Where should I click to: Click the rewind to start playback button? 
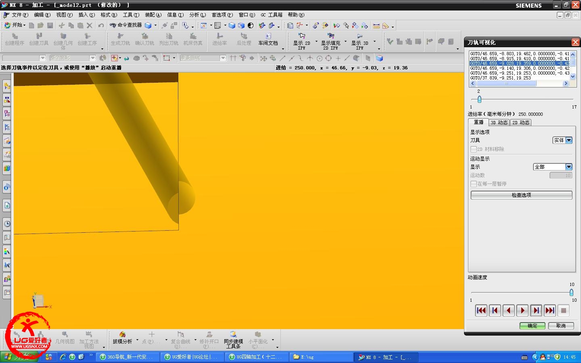tap(481, 311)
